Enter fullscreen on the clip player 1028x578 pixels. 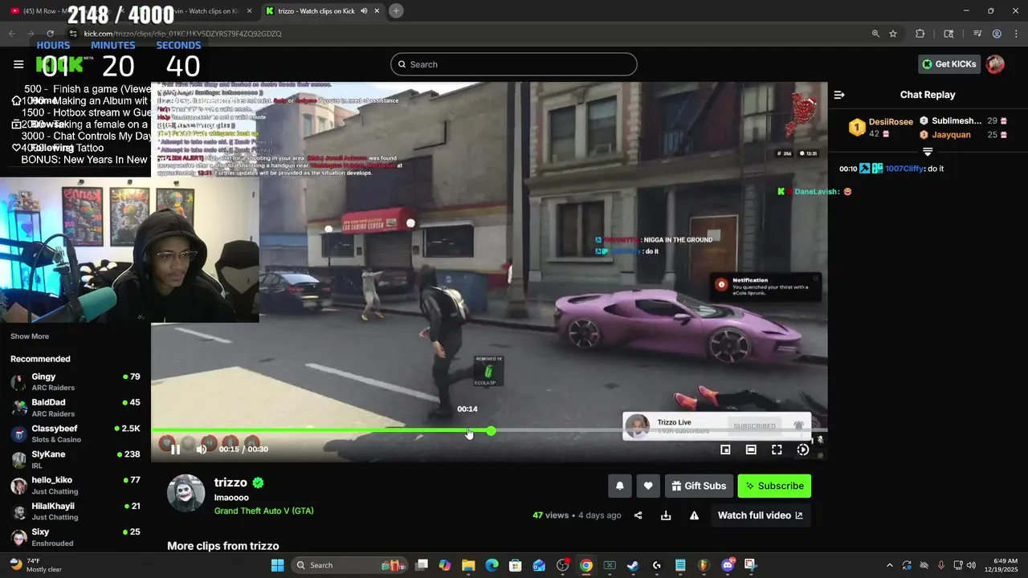777,450
